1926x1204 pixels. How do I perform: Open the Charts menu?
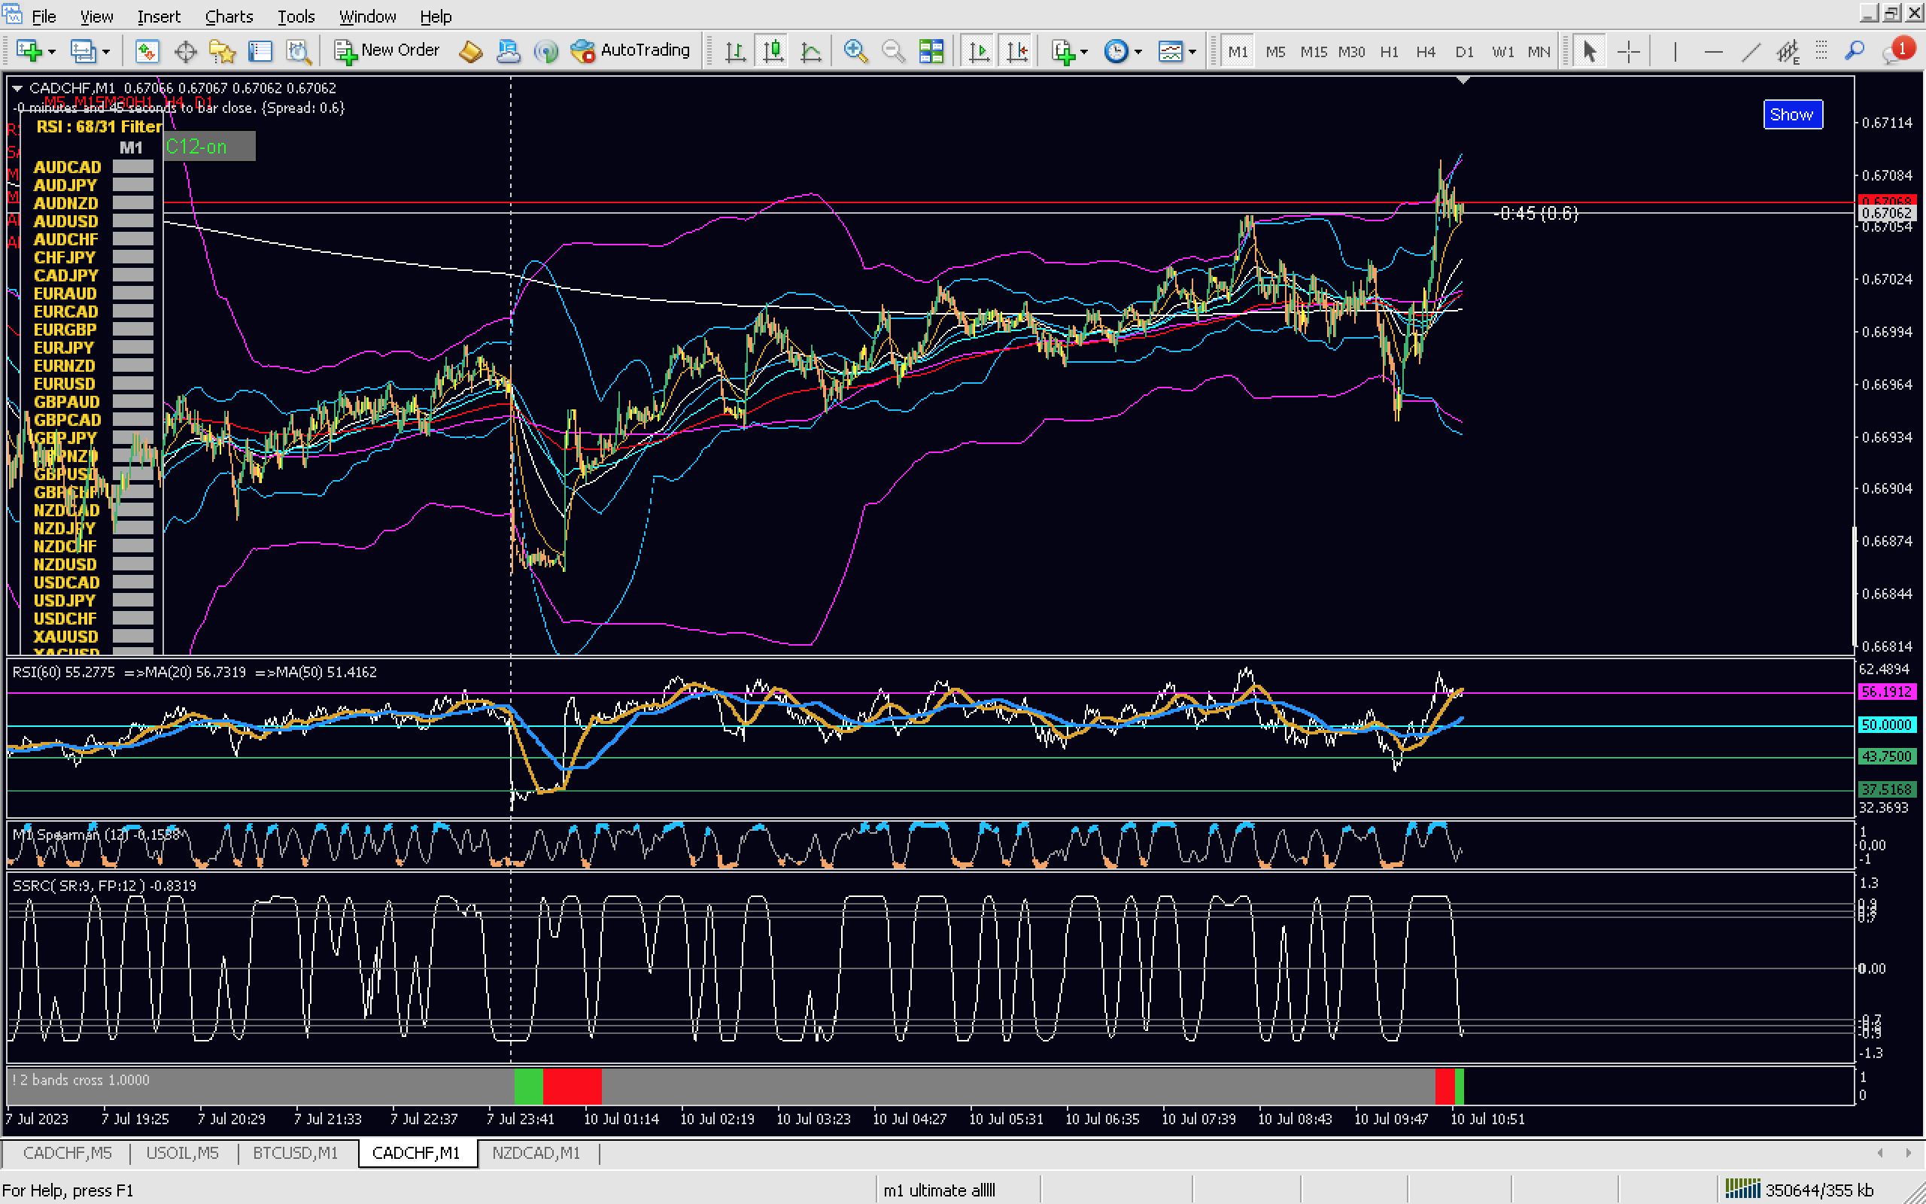coord(229,16)
